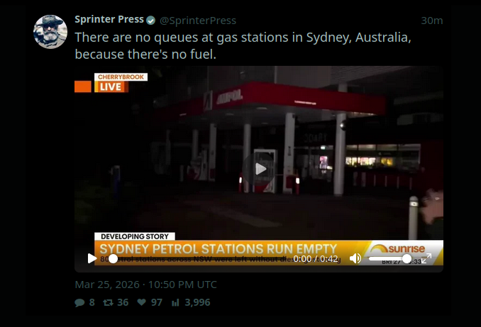
Task: Open view stats bar chart icon
Action: click(175, 302)
